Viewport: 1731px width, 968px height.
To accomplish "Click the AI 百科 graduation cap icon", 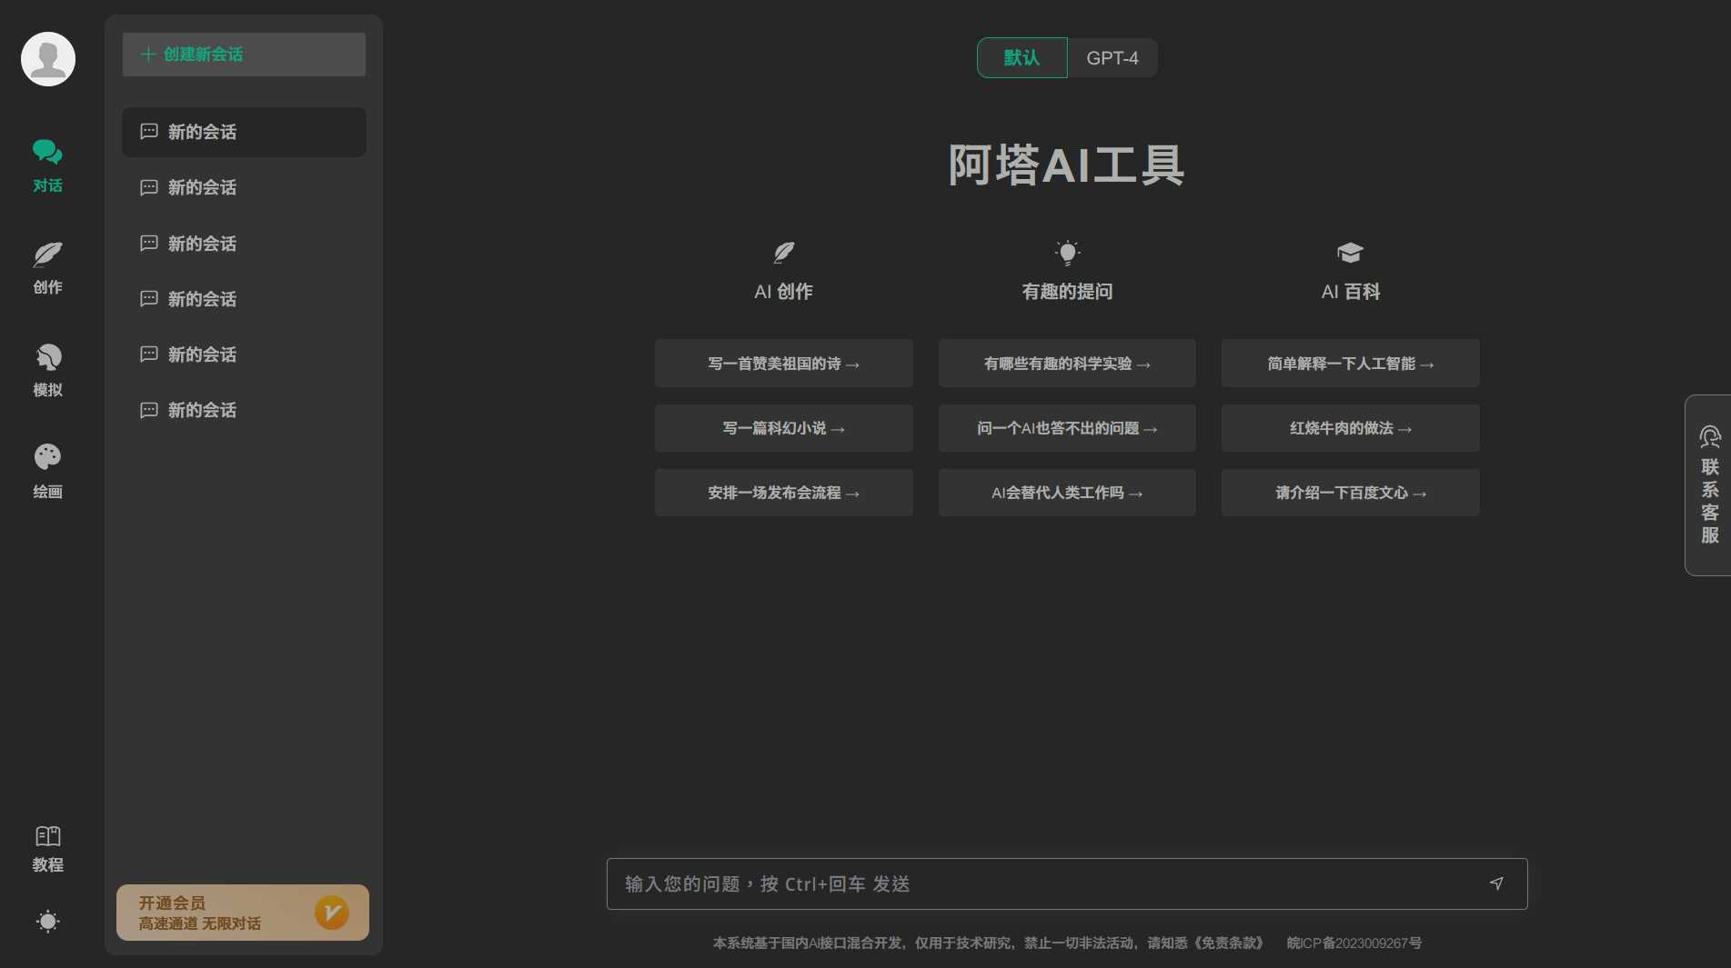I will [x=1350, y=252].
